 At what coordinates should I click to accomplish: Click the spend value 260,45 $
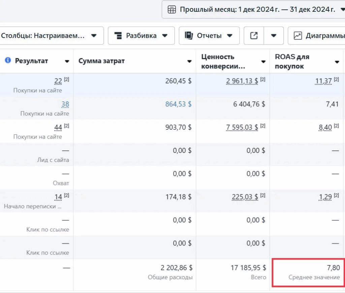coord(179,81)
